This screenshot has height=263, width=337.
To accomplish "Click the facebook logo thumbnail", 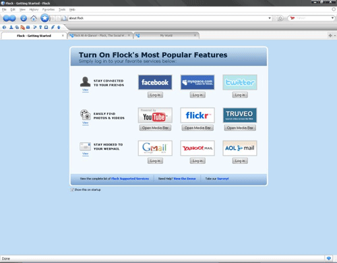I will (155, 82).
